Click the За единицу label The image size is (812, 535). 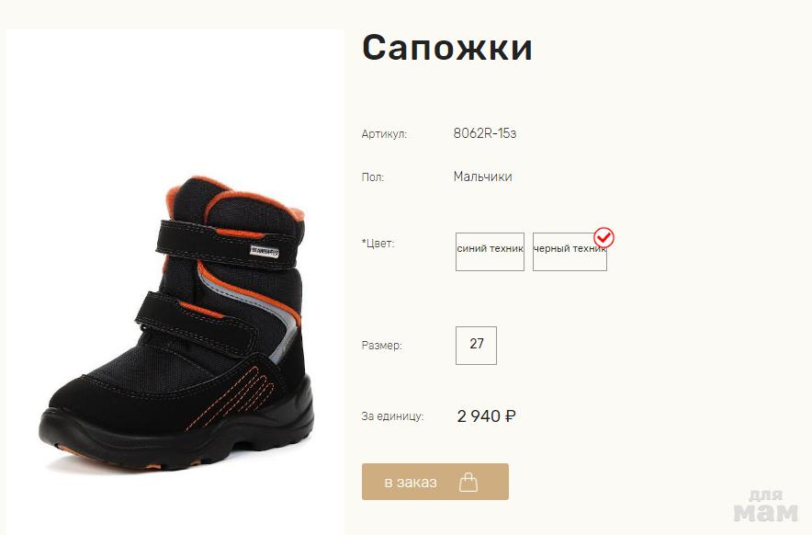(x=392, y=416)
